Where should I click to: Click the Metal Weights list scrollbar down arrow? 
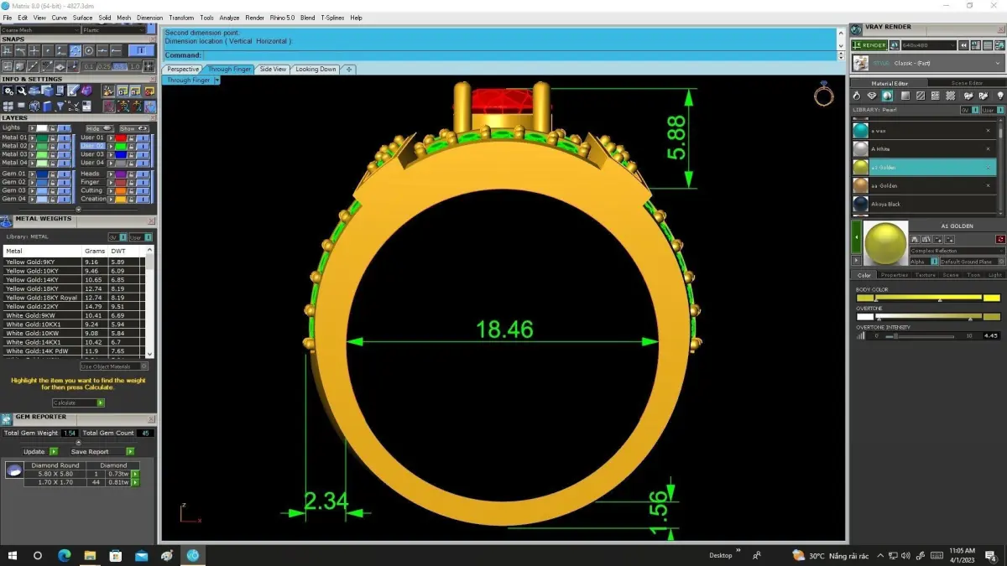(x=151, y=355)
